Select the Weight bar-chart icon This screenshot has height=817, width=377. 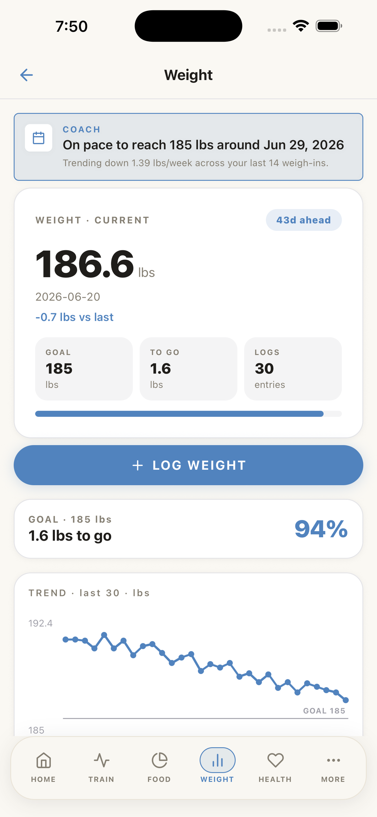(218, 760)
